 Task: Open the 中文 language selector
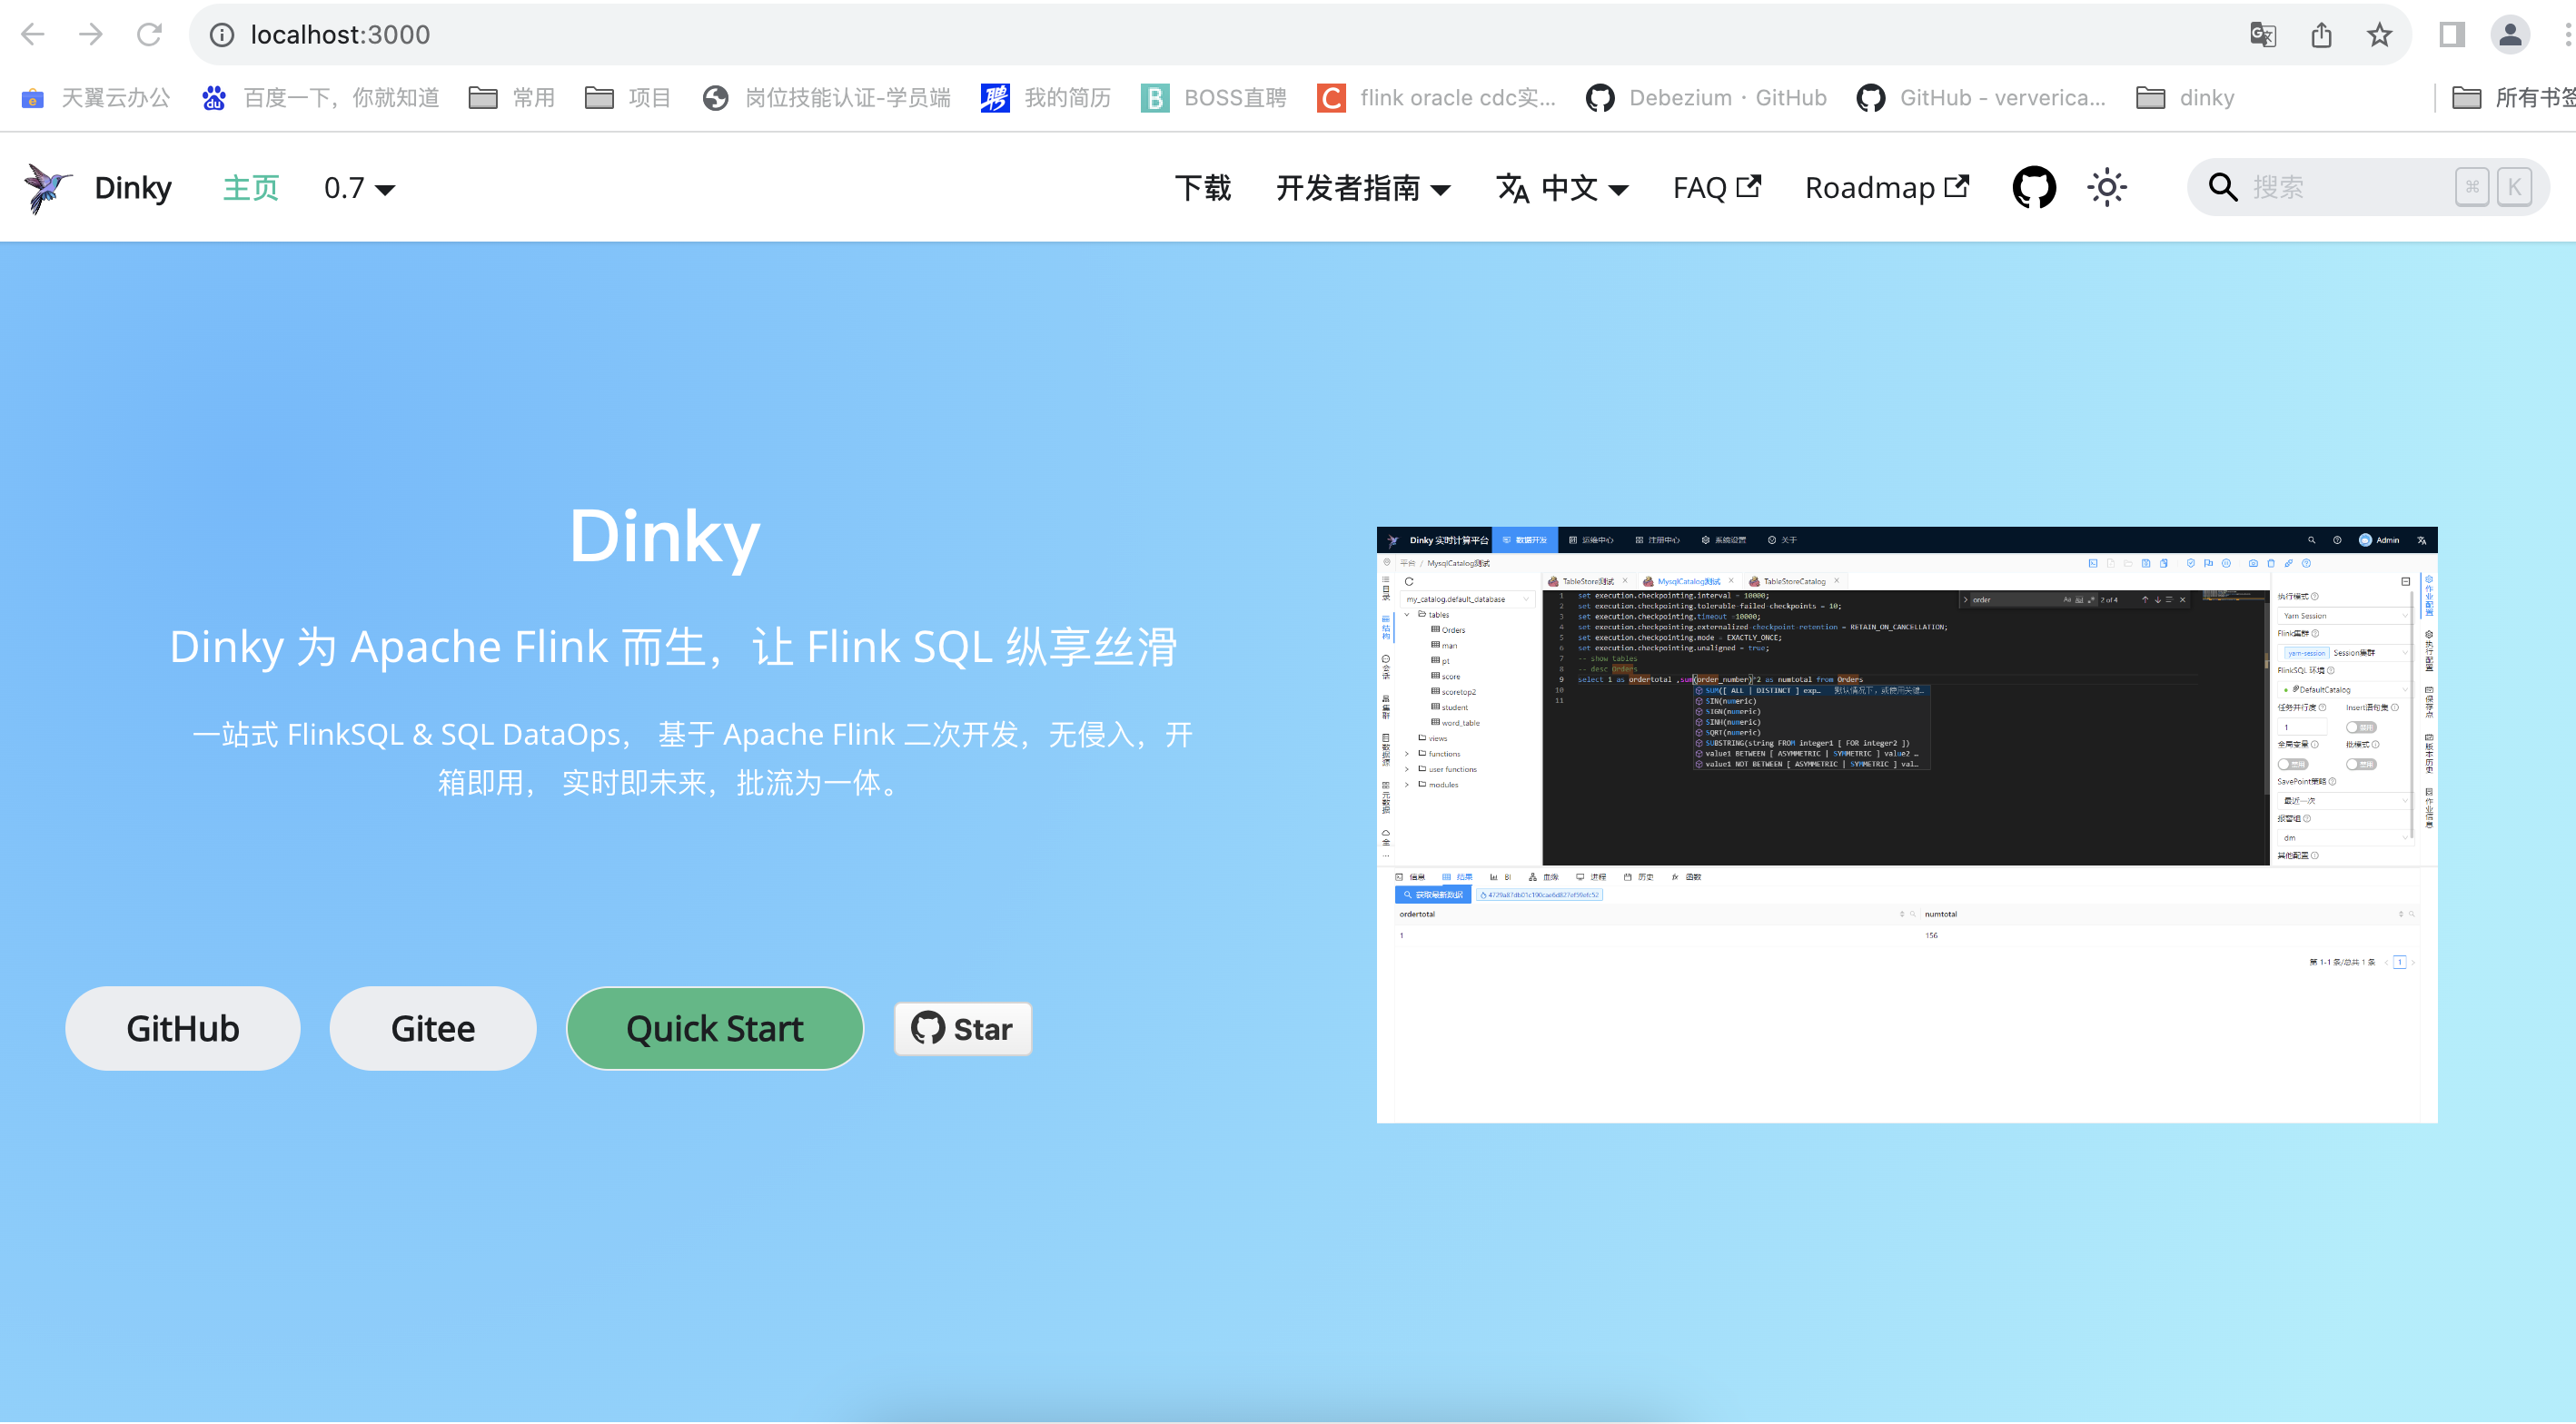(1561, 188)
